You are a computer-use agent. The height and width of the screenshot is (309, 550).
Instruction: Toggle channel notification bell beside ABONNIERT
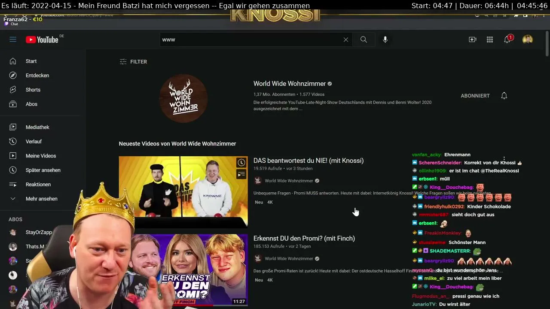504,96
